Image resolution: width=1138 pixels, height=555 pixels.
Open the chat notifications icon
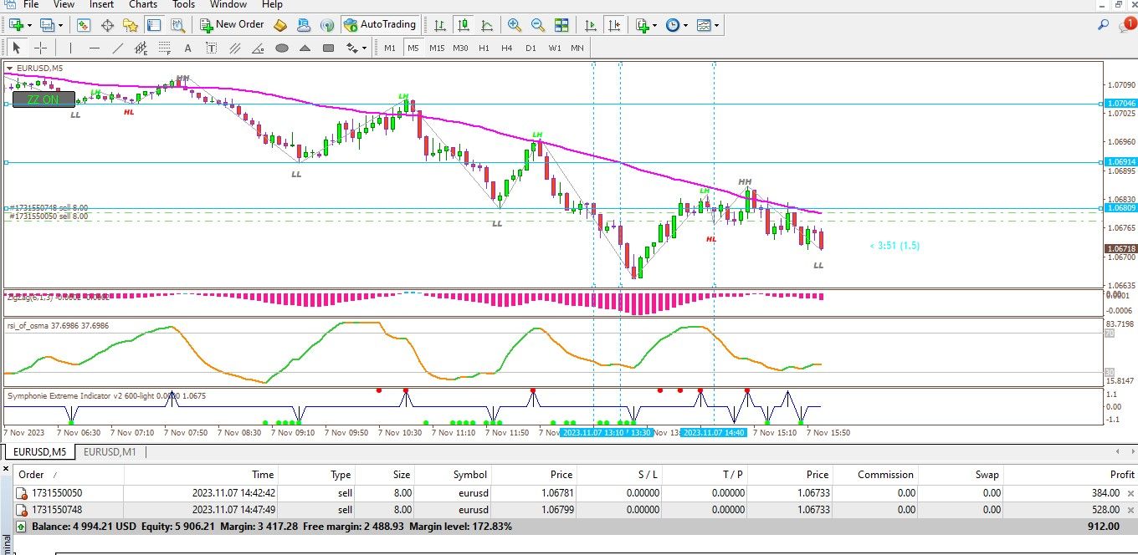point(1127,25)
